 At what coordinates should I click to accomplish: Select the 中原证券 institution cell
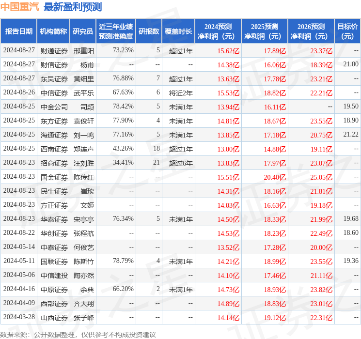(x=54, y=290)
